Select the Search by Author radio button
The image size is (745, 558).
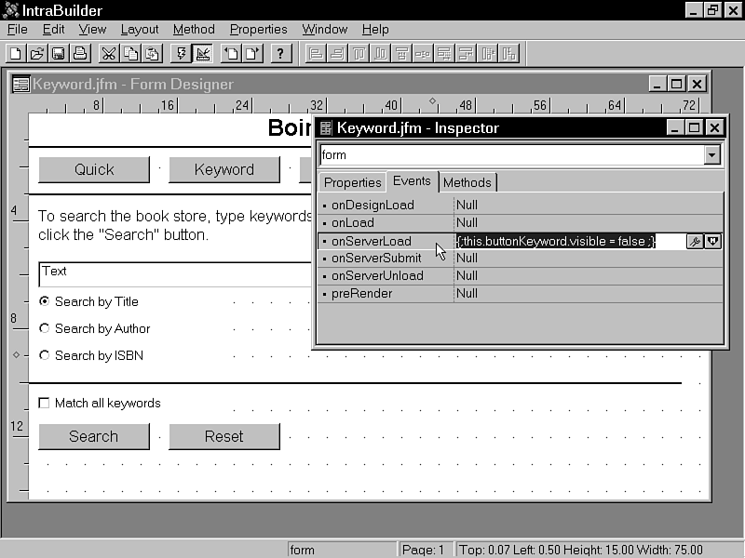pos(45,328)
